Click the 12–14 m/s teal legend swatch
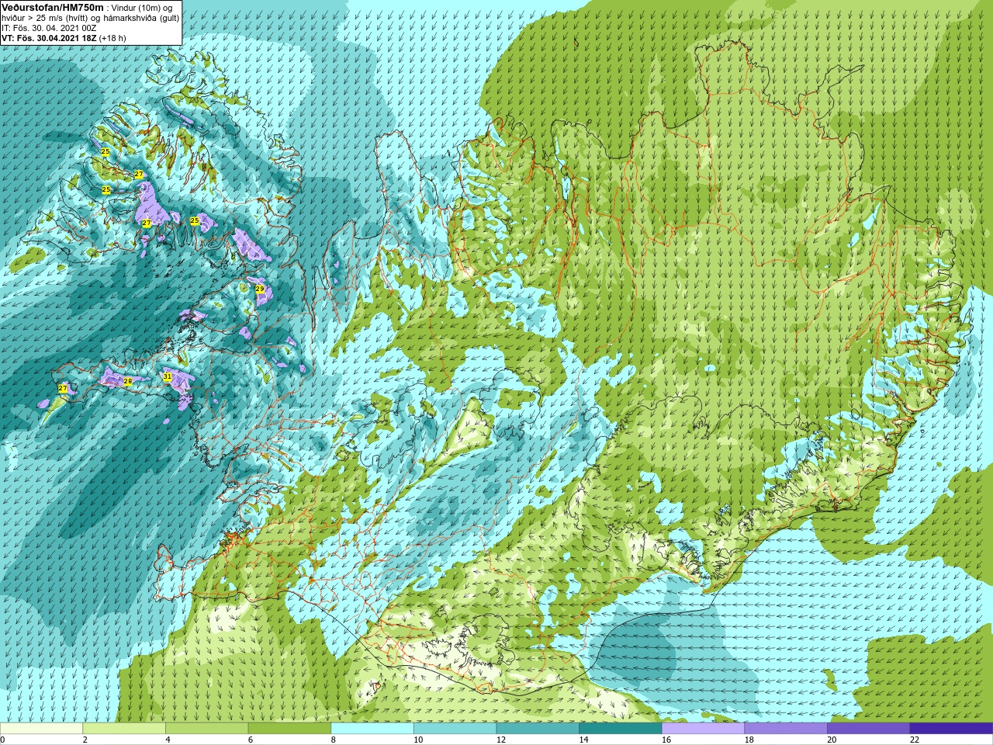This screenshot has height=745, width=993. click(x=538, y=729)
